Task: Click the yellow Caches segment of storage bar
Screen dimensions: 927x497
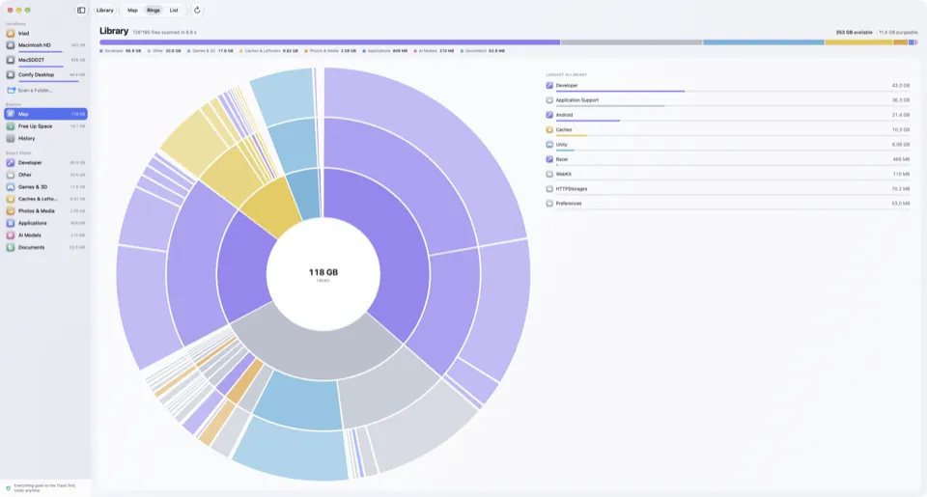Action: coord(858,42)
